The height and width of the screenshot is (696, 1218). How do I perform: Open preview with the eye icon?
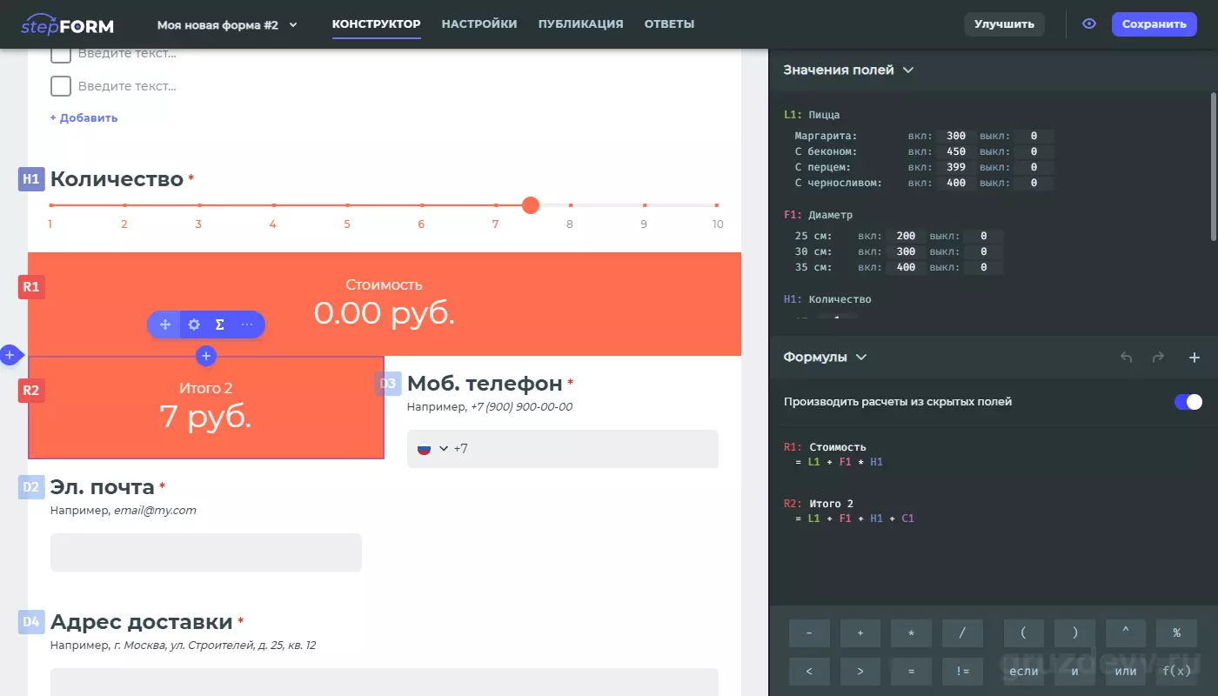click(1088, 24)
